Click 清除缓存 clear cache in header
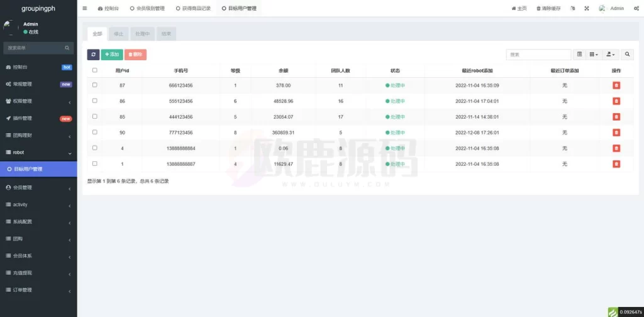644x317 pixels. [548, 8]
